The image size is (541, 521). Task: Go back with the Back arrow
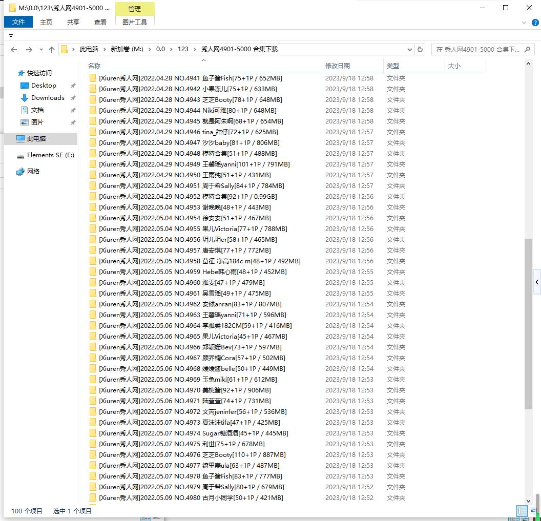pos(14,50)
